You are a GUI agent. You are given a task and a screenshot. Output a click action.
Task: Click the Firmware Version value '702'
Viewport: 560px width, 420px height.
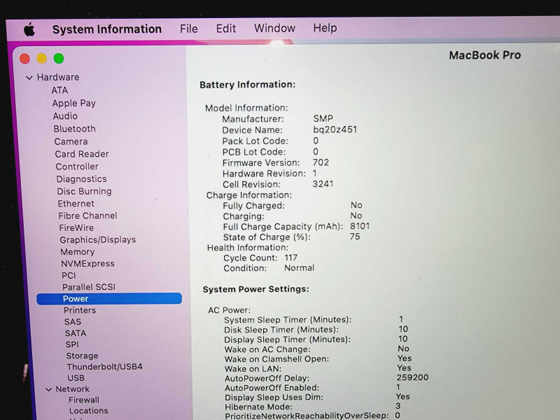(321, 162)
